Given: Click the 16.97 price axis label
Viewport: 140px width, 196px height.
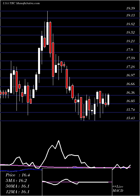Looking at the screenshot, I should point(130,75).
